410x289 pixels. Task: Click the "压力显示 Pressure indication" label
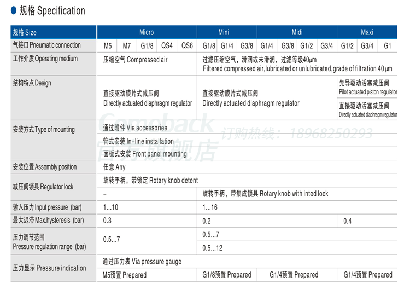point(49,268)
